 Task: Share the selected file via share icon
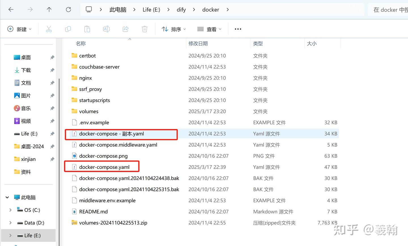click(126, 29)
